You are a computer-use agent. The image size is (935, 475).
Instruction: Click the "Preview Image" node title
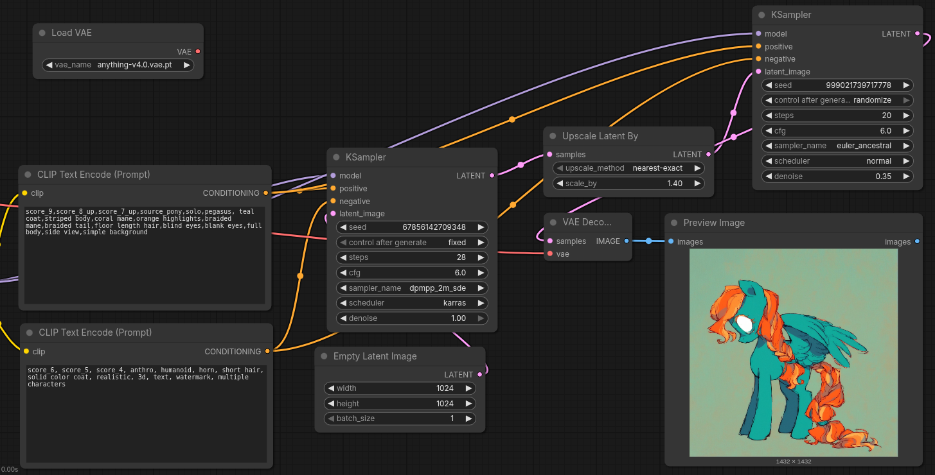click(714, 223)
